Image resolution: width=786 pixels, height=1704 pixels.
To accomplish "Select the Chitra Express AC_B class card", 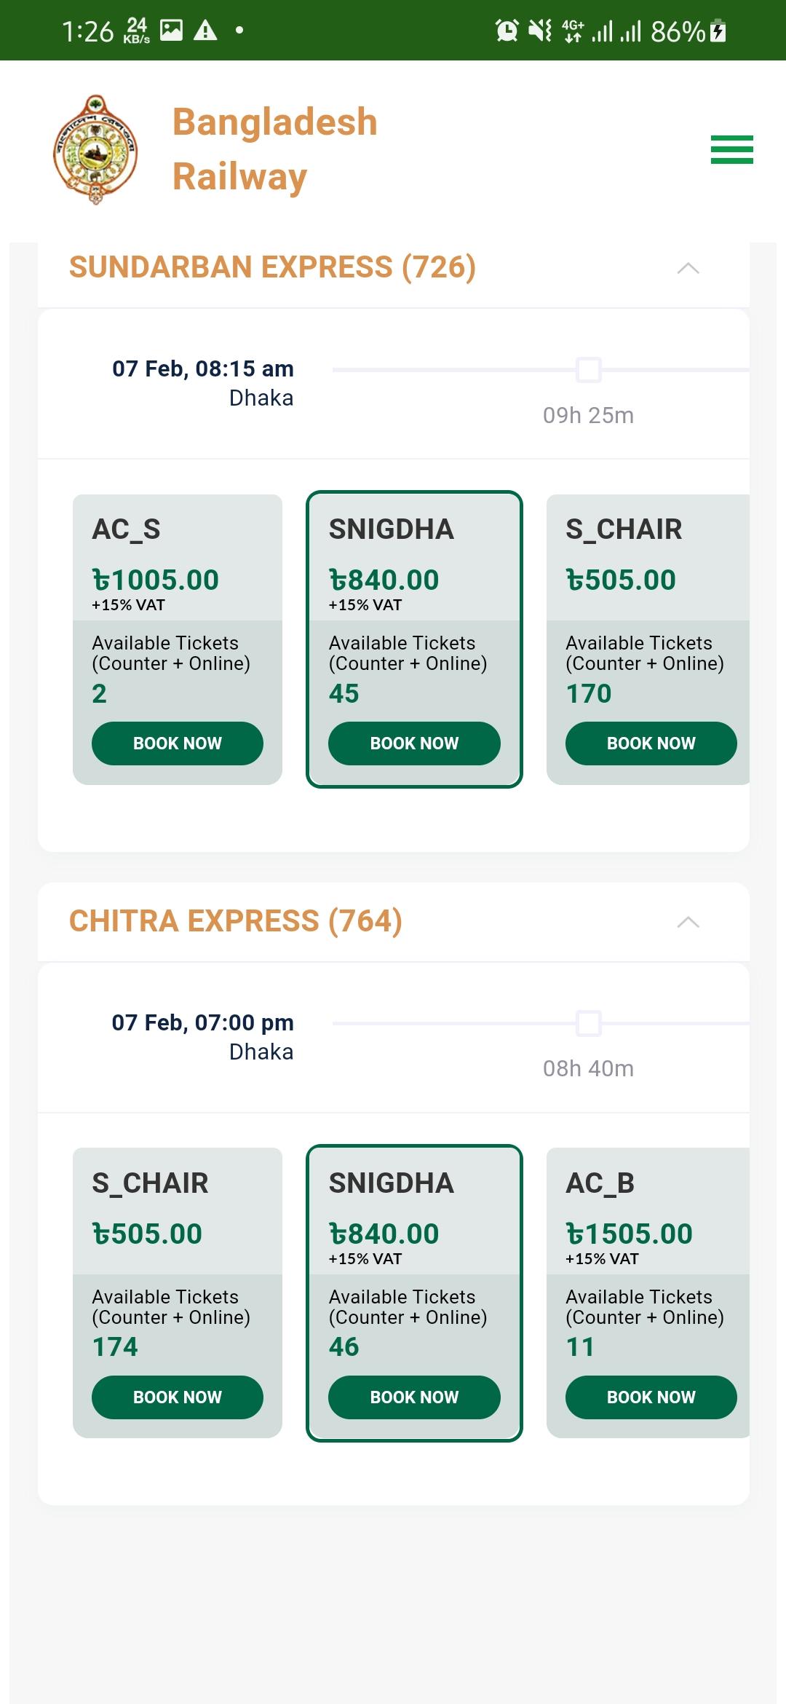I will (x=648, y=1293).
